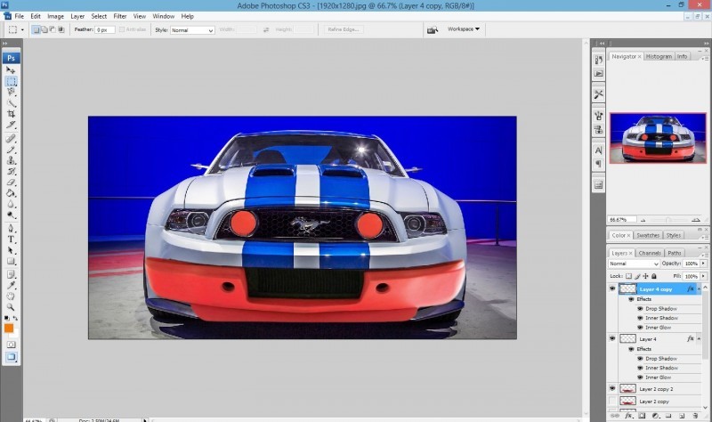
Task: Open Go to Bridge icon in options bar
Action: pos(433,29)
